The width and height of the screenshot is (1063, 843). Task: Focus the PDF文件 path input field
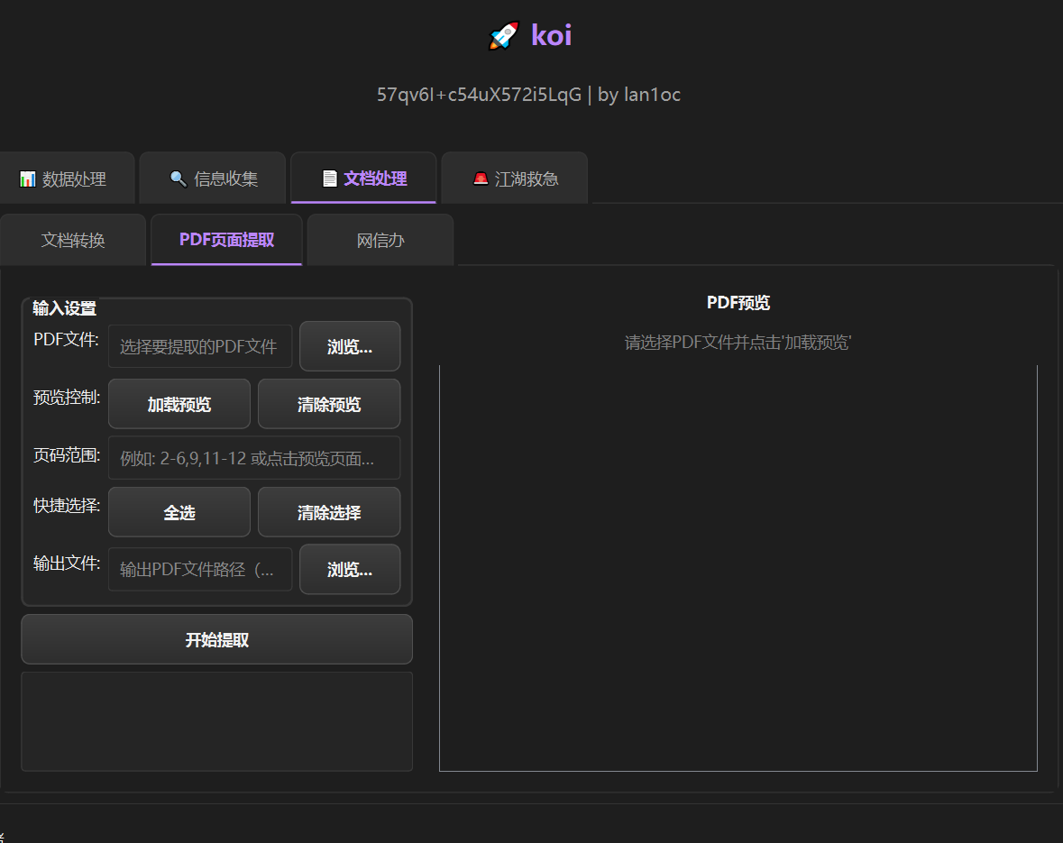pyautogui.click(x=200, y=346)
